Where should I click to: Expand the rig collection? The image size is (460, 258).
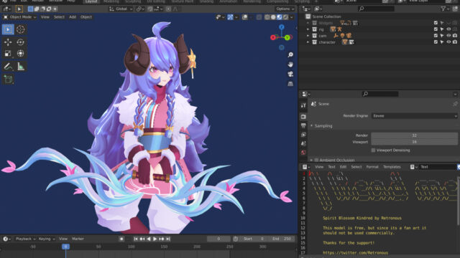click(308, 29)
